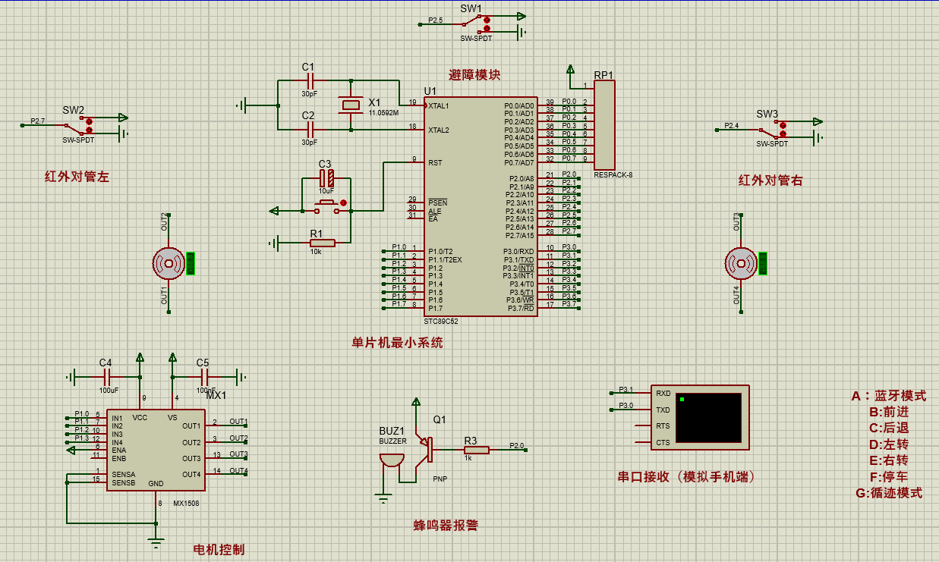Image resolution: width=939 pixels, height=562 pixels.
Task: Click the '单片机最小系统' label
Action: pos(397,343)
